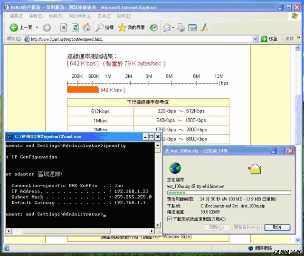
Task: Toggle 下載完成後結束對話方塊 checkbox
Action: (x=170, y=219)
